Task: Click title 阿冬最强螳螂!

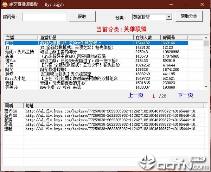Action: (x=53, y=70)
